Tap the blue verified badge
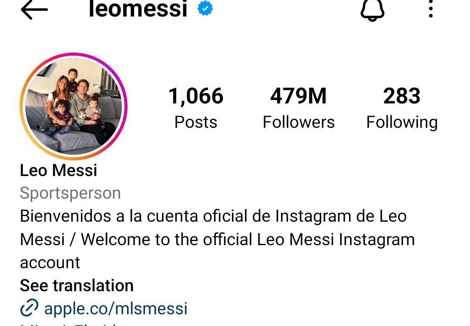The image size is (470, 326). [205, 8]
